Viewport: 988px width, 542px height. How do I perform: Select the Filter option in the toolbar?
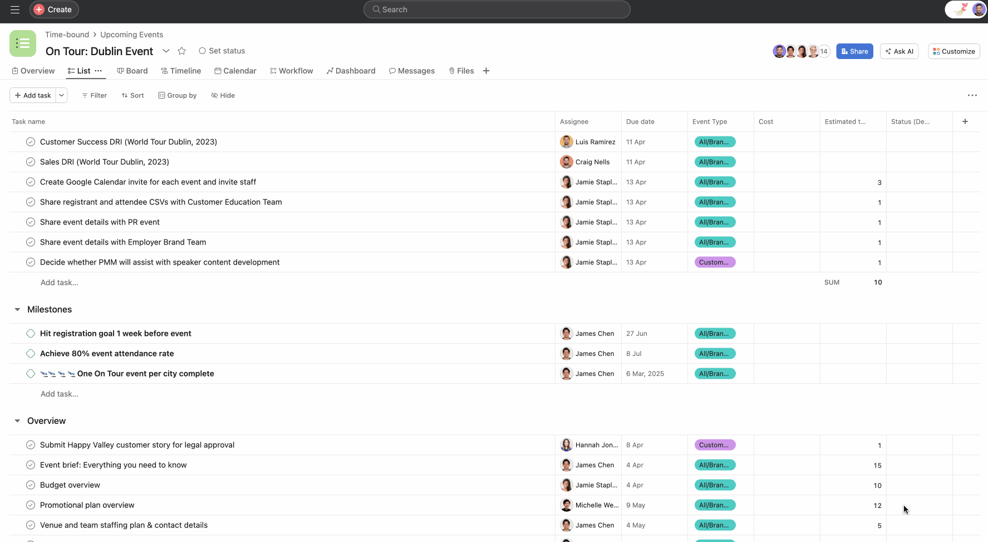pos(94,95)
